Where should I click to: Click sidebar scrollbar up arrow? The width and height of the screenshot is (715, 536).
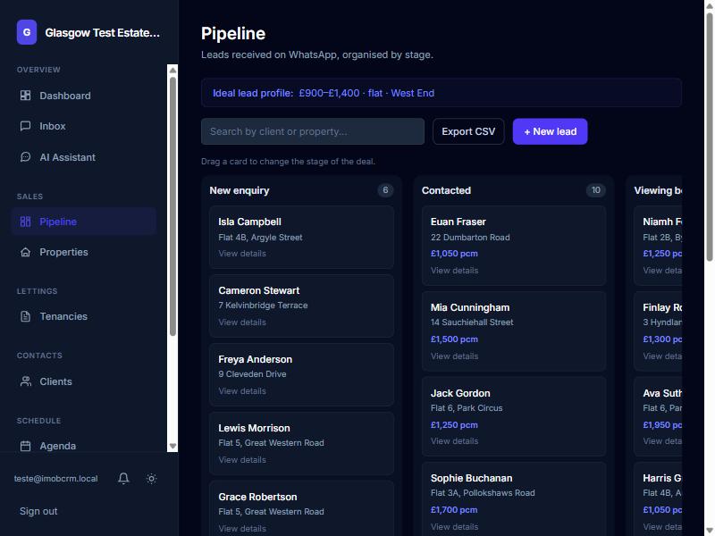[172, 71]
